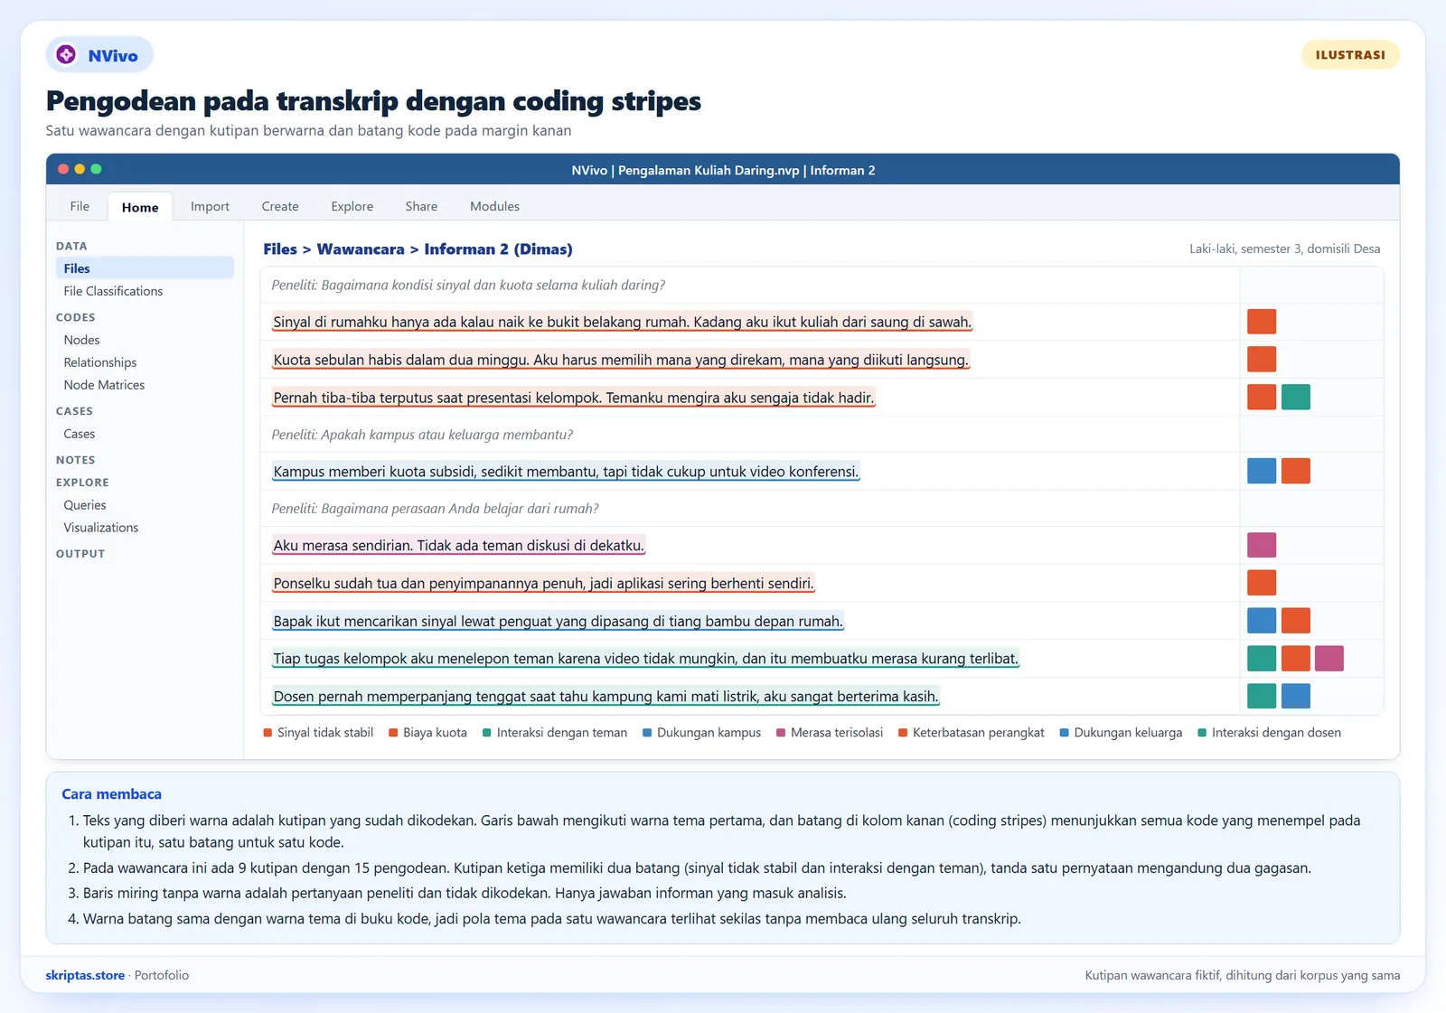Click question 'Apakah kampus atau keluarga membantu?'
Image resolution: width=1446 pixels, height=1013 pixels.
(422, 435)
